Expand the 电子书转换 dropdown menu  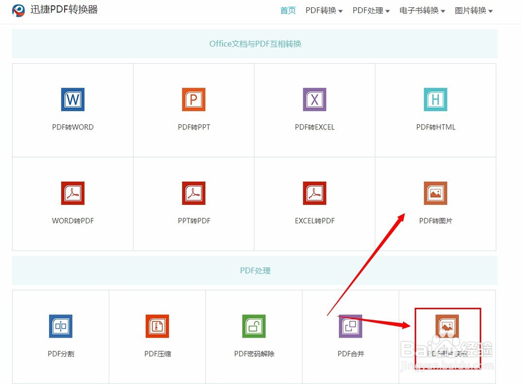422,10
